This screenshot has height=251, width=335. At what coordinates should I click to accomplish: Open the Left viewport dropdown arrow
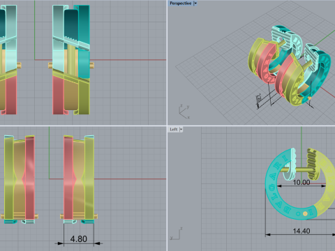point(181,130)
